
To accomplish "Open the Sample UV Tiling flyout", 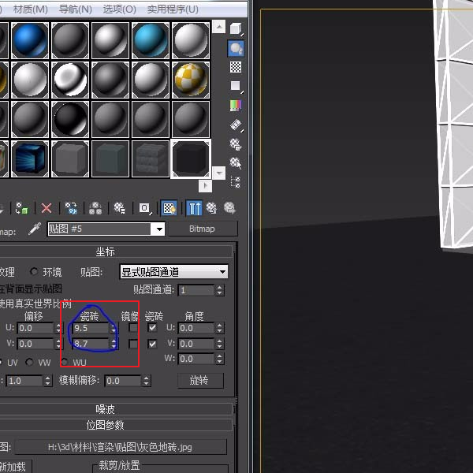I will pyautogui.click(x=236, y=86).
